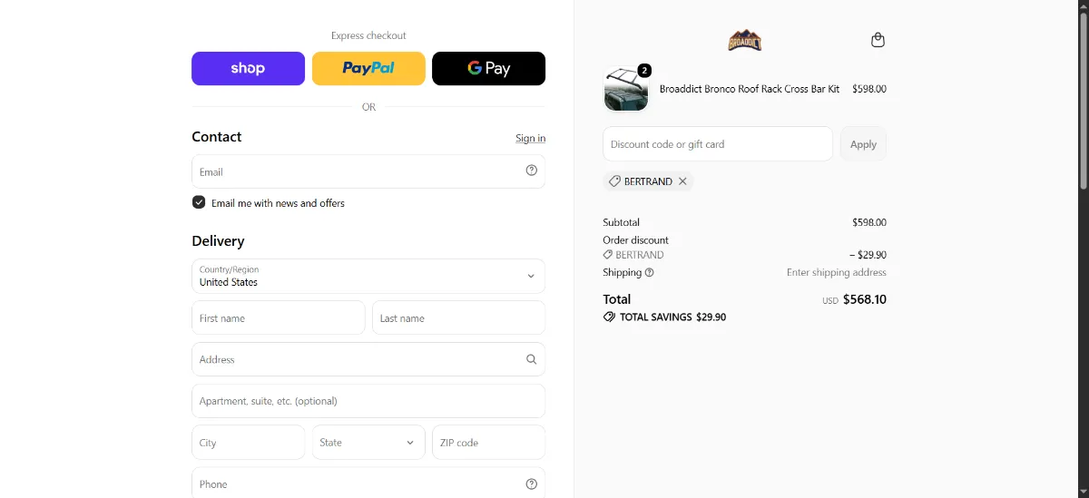This screenshot has height=498, width=1089.
Task: Click the Total Savings tag icon
Action: tap(609, 317)
